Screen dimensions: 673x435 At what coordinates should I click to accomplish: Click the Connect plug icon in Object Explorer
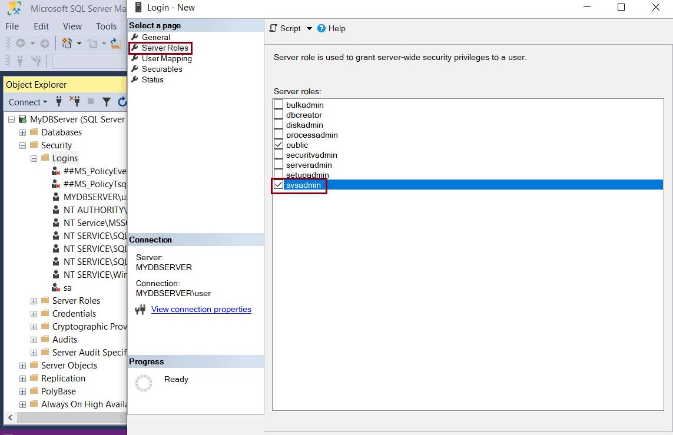pos(58,102)
